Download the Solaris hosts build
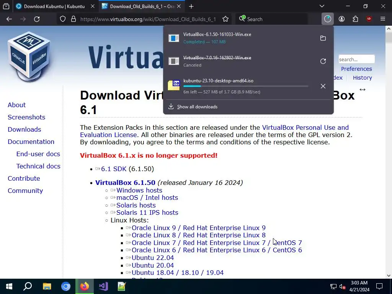 (136, 205)
